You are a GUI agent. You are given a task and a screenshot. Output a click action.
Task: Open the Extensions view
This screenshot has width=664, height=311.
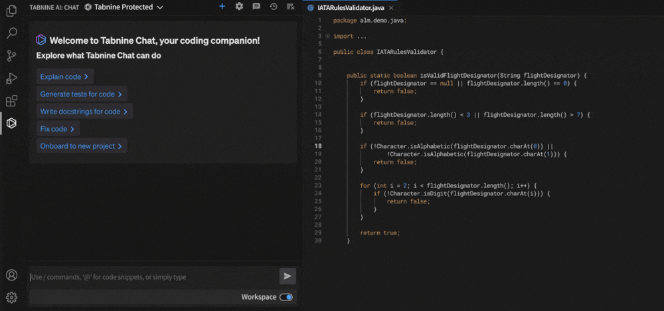pos(11,101)
